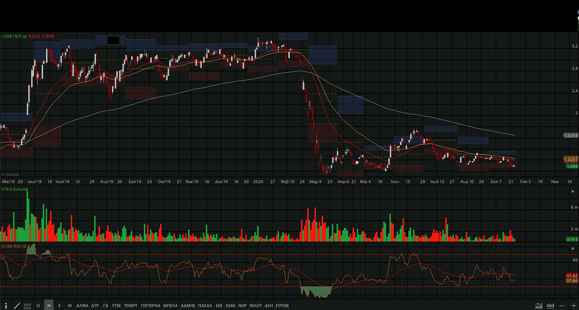Close the Volume panel

[x=573, y=191]
